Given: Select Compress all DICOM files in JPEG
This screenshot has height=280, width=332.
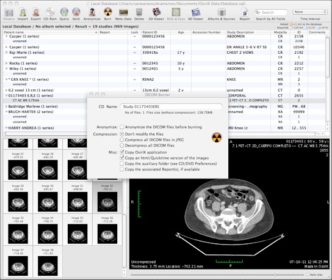Looking at the screenshot, I should coord(121,139).
